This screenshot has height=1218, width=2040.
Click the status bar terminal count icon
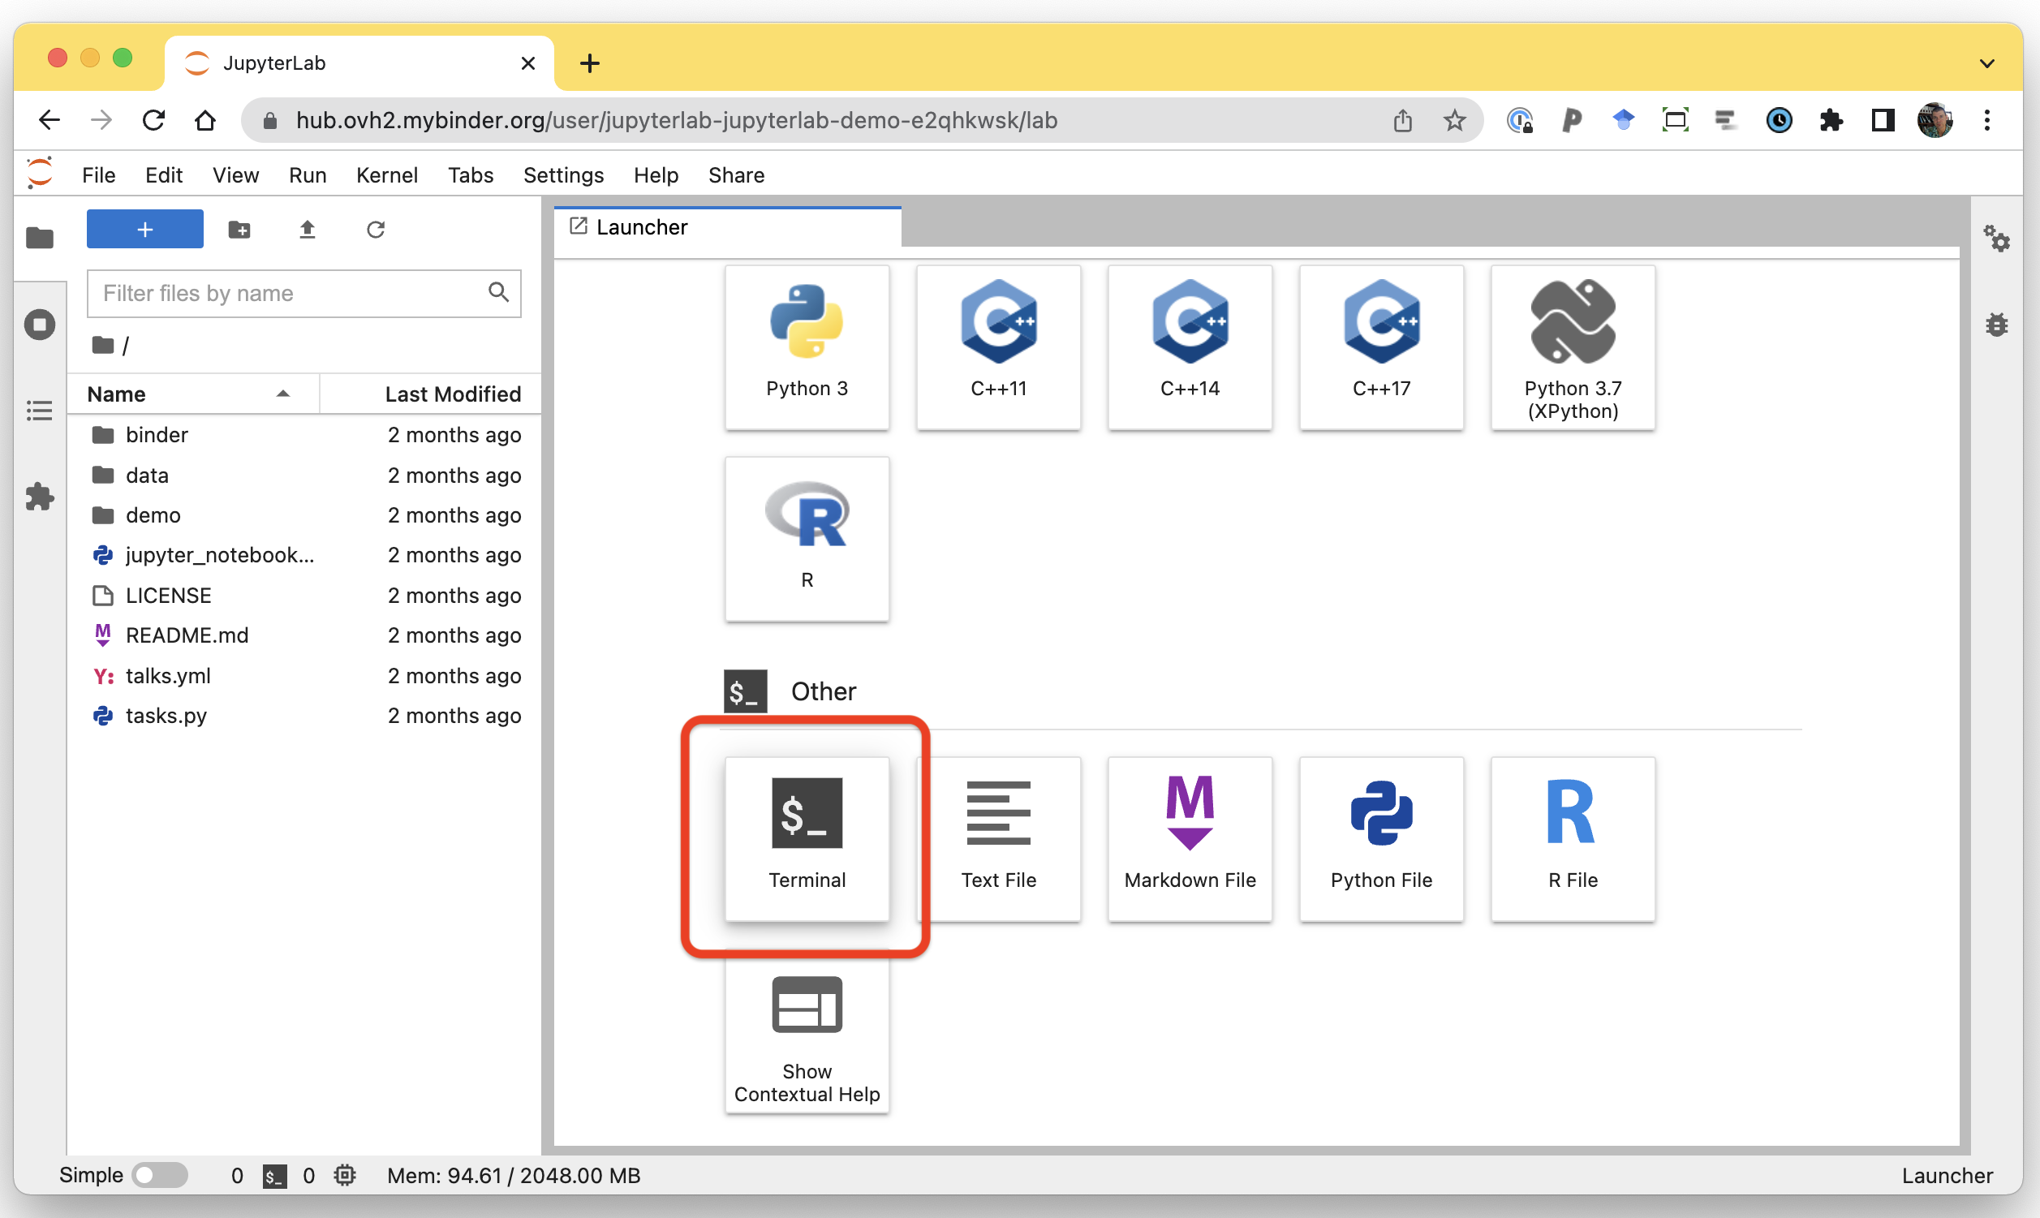tap(274, 1175)
